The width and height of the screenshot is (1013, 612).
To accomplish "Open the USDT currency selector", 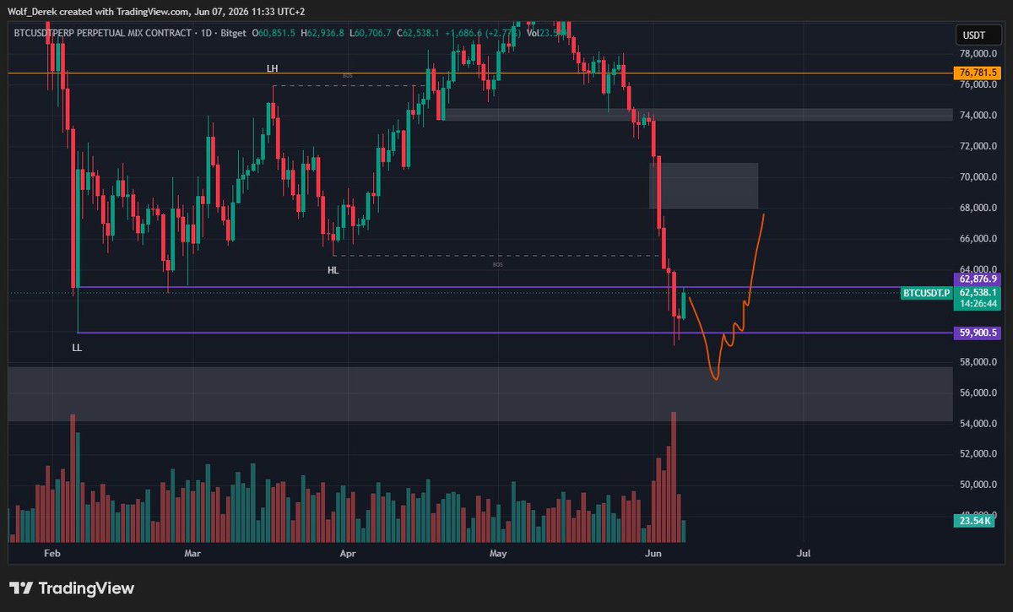I will coord(978,35).
